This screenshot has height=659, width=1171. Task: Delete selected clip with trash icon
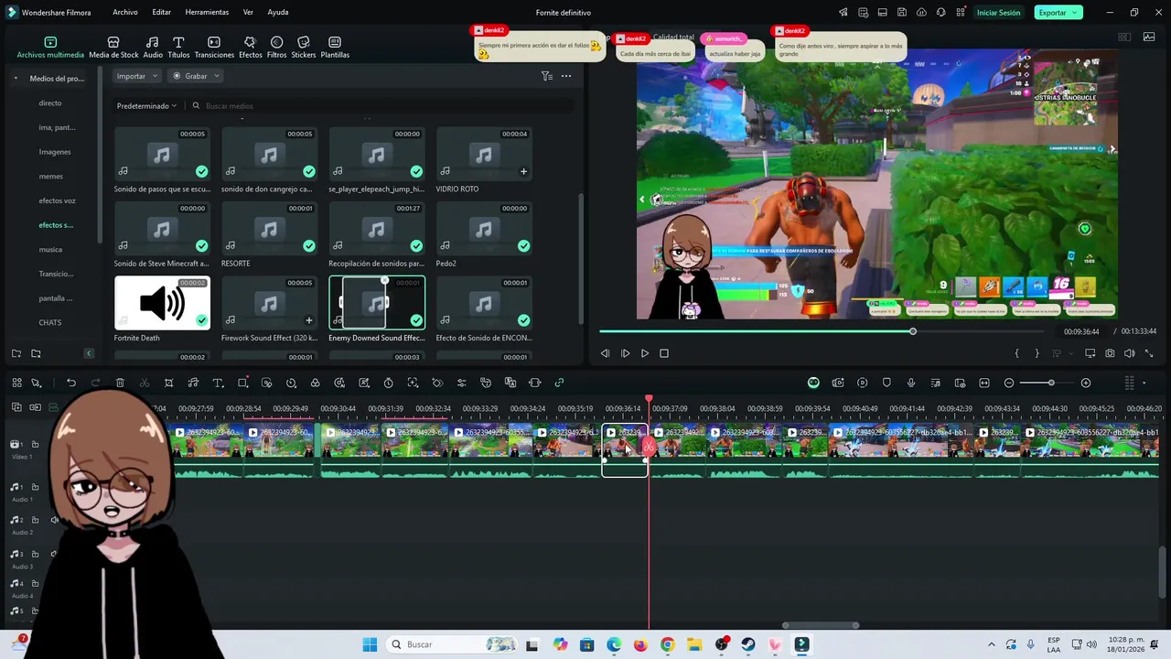point(120,383)
